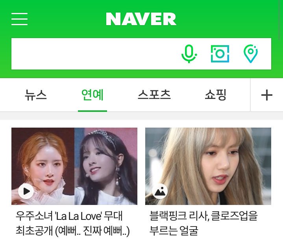Go to the 스포츠 tab
The image size is (283, 245).
click(x=154, y=95)
